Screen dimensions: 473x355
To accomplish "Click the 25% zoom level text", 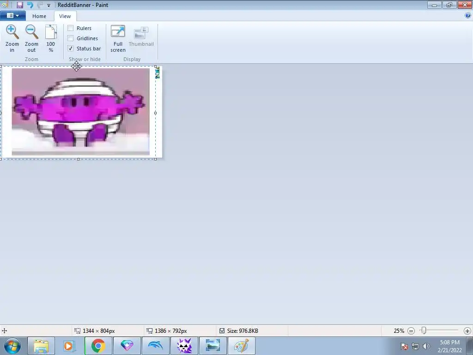I will (399, 331).
